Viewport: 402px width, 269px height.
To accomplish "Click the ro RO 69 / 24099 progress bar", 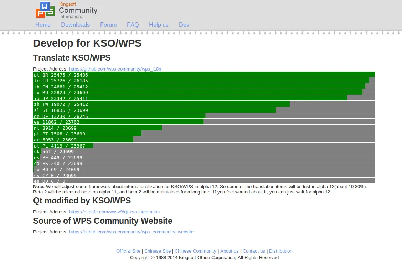I will pos(204,169).
